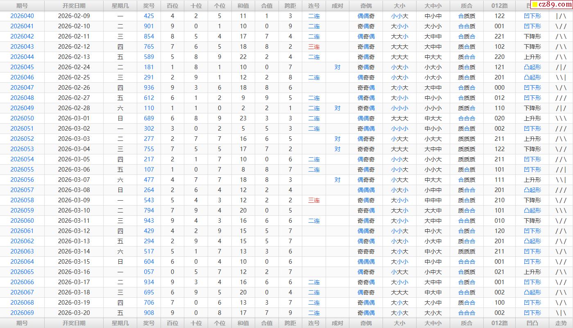573x328 pixels.
Task: Open period link 2026069
Action: point(22,313)
